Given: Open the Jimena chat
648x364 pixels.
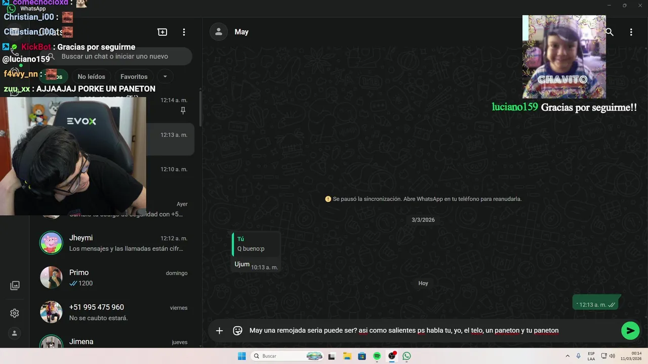Looking at the screenshot, I should pos(113,340).
